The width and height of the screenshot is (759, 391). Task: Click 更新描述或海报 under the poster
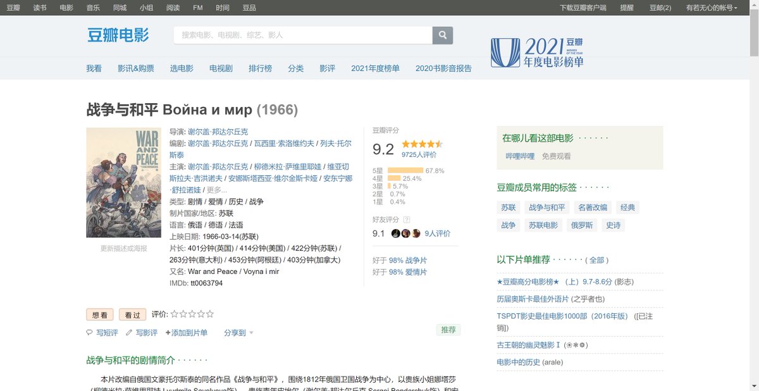[x=123, y=249]
